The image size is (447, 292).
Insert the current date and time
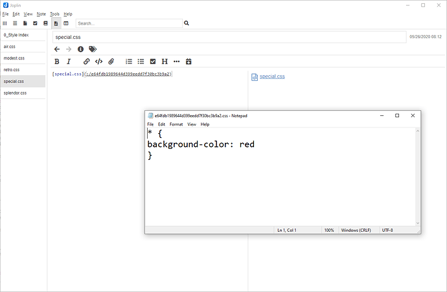tap(189, 62)
